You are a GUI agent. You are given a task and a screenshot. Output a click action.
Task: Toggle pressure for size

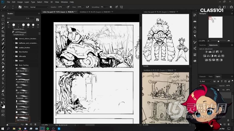(116, 7)
